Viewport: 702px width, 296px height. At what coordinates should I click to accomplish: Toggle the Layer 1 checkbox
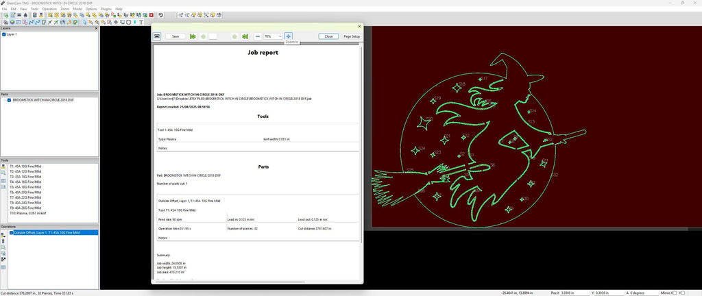click(4, 34)
